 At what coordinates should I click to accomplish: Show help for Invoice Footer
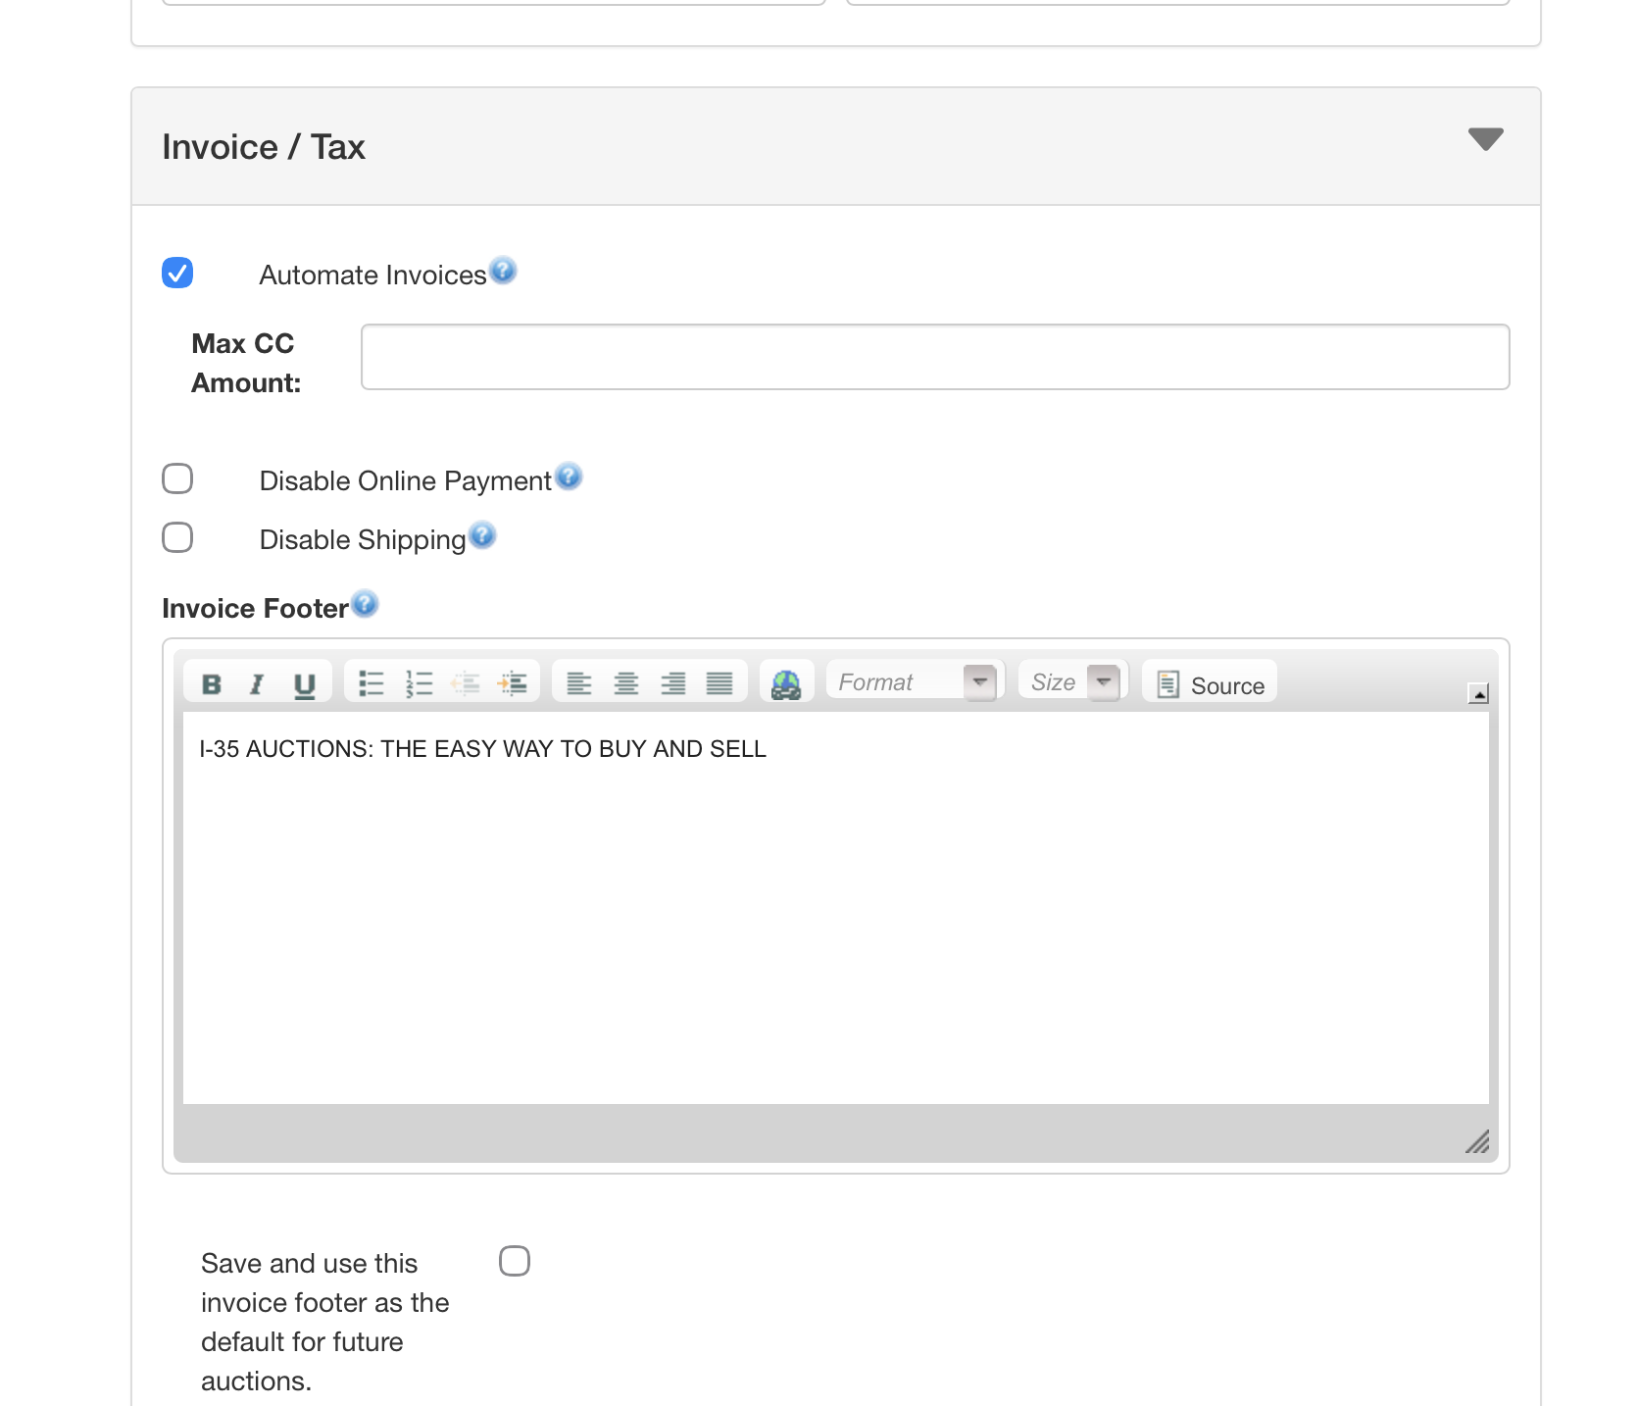click(x=365, y=604)
